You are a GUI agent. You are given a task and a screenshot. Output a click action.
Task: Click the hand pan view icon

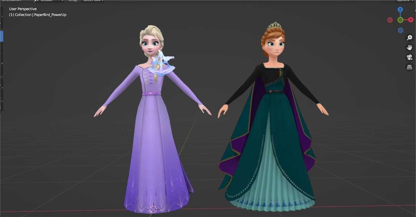410,47
